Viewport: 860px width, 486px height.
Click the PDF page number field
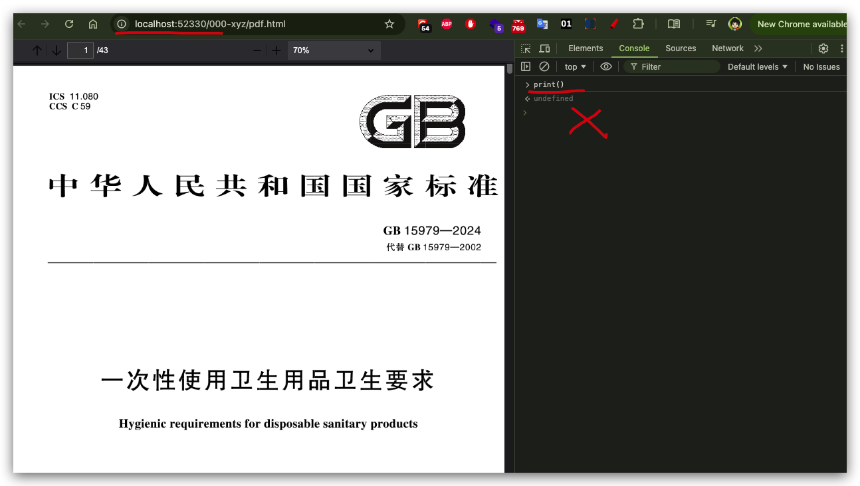point(80,50)
